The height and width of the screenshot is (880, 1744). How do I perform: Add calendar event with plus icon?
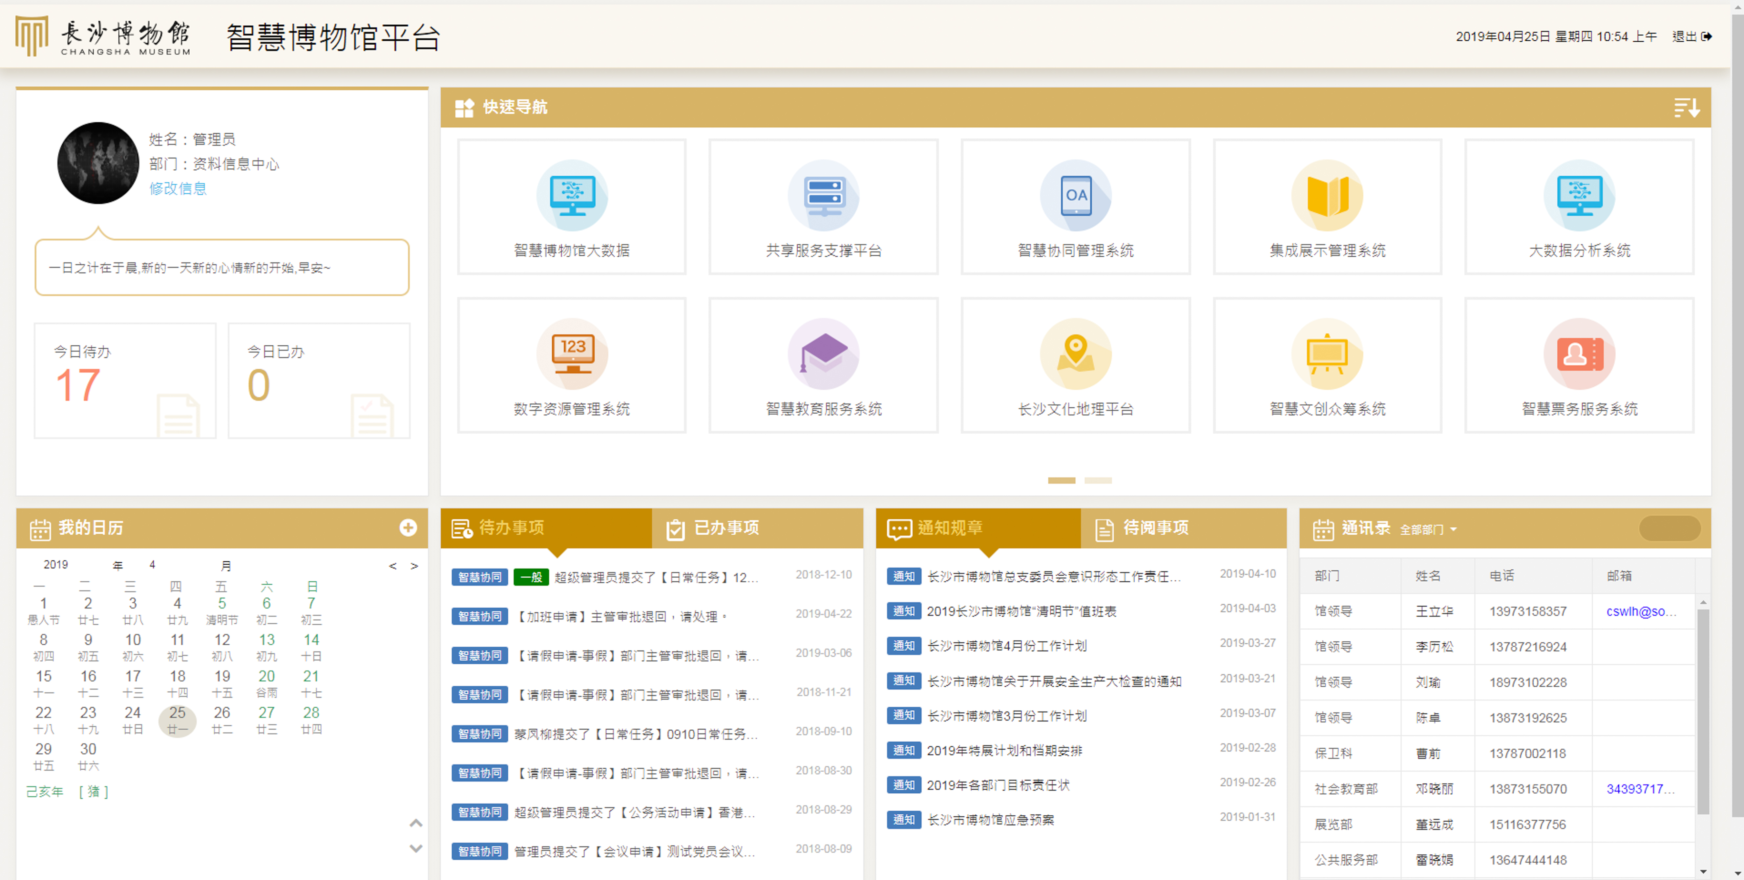point(408,528)
